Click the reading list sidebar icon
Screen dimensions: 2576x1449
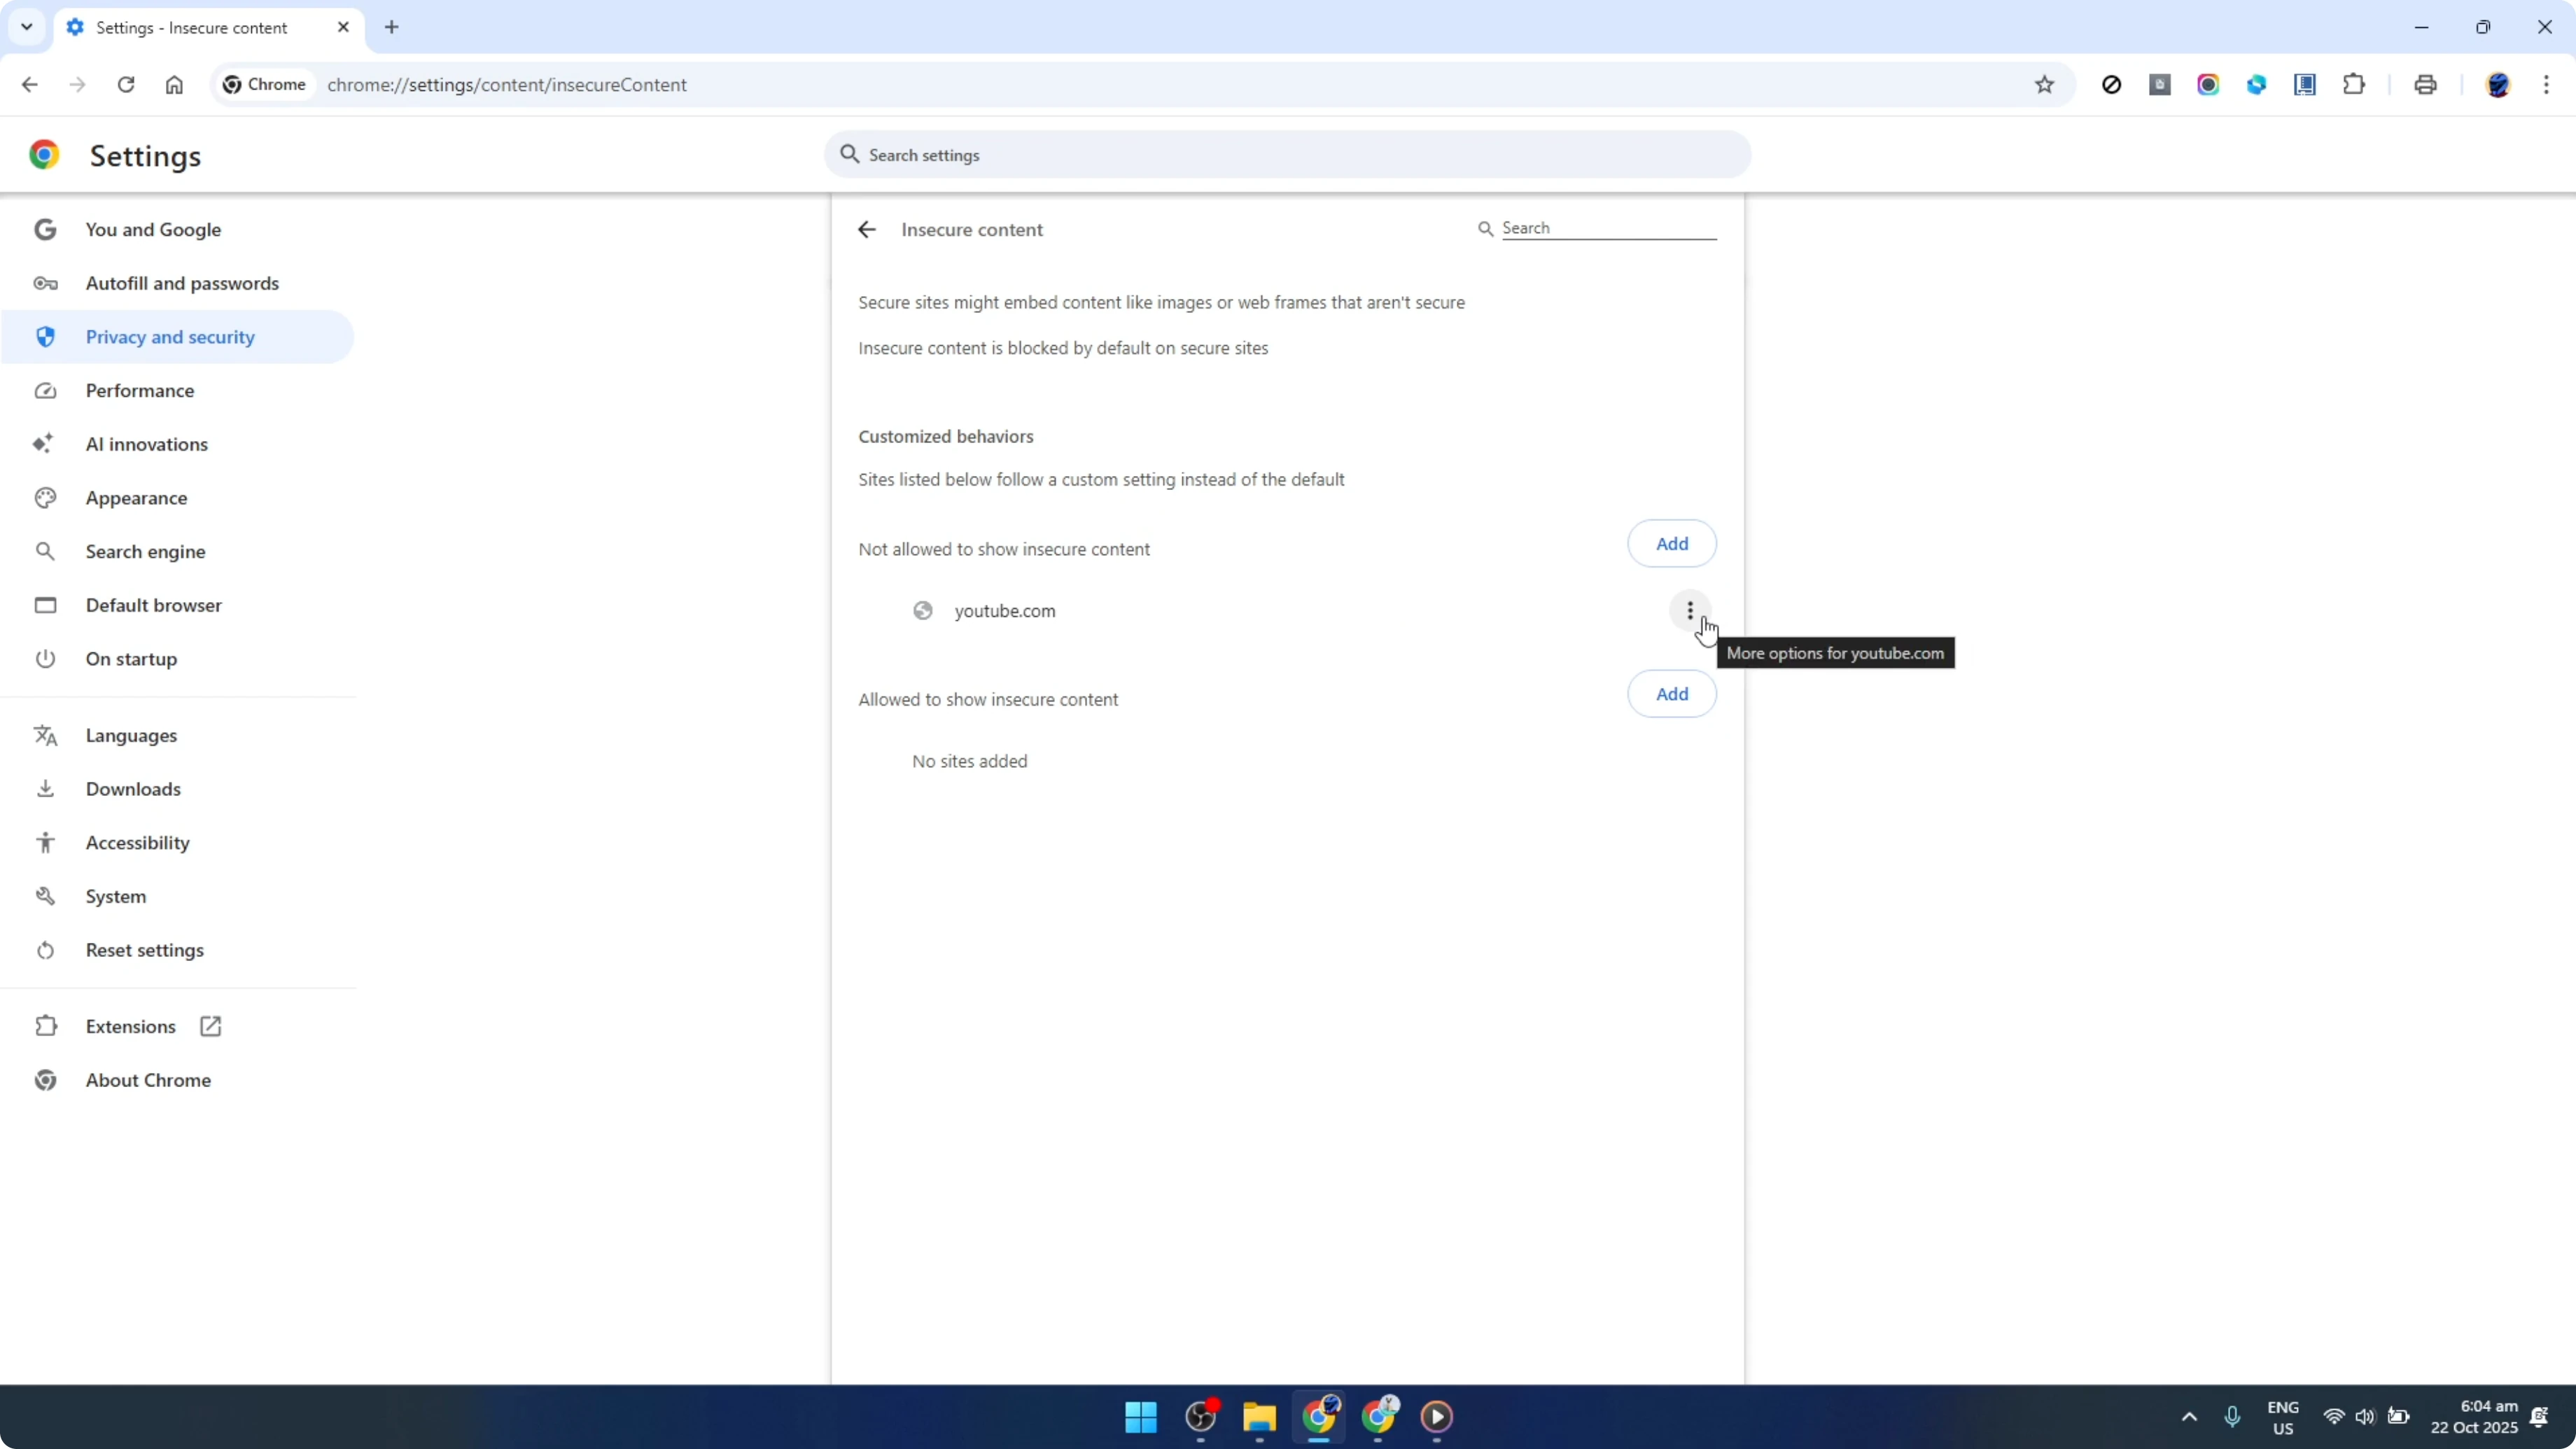(x=2305, y=85)
